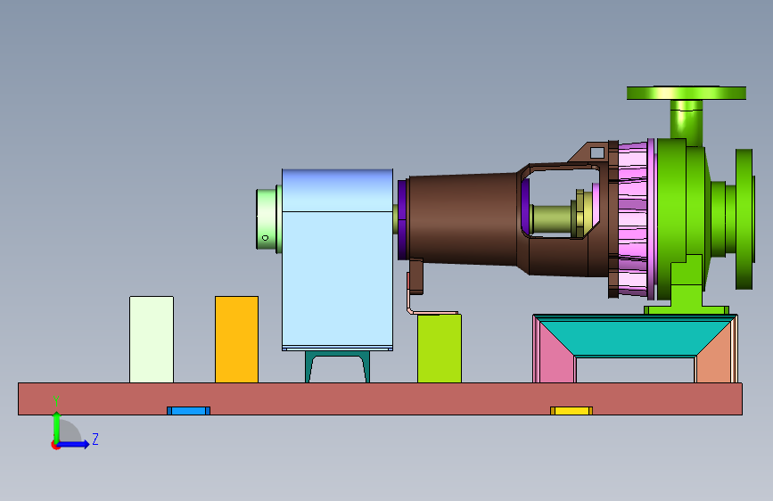The width and height of the screenshot is (773, 501).
Task: Select the pale green cylindrical end cap
Action: [267, 219]
